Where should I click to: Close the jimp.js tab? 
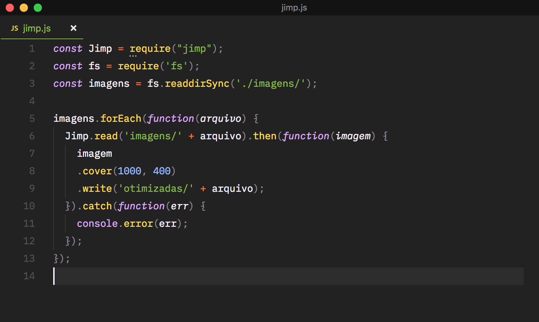coord(73,28)
